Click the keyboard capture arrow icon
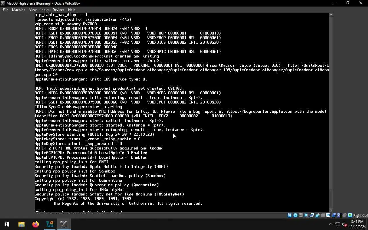This screenshot has height=230, width=368. 350,215
